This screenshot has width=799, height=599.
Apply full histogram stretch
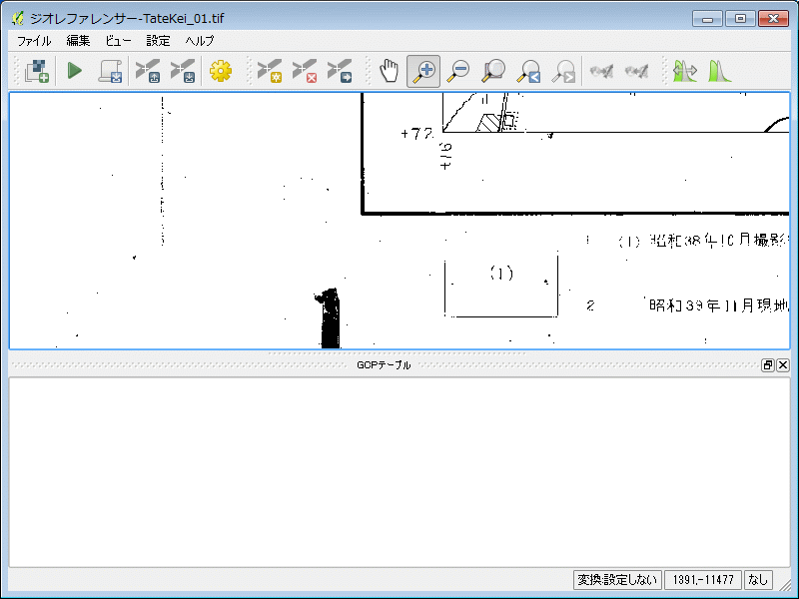pos(719,71)
